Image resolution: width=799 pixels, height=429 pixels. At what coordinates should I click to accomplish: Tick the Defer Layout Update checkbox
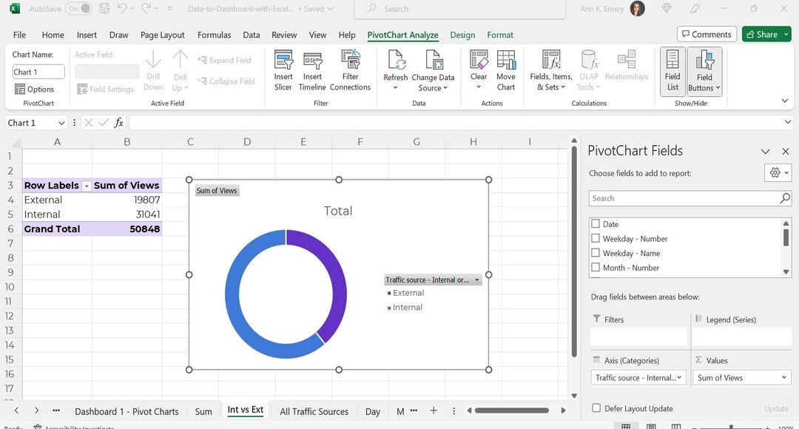(x=596, y=408)
